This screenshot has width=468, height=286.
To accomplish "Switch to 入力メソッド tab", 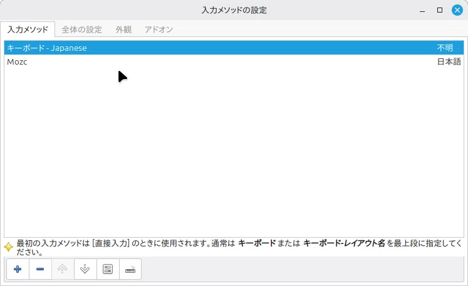I will point(28,29).
